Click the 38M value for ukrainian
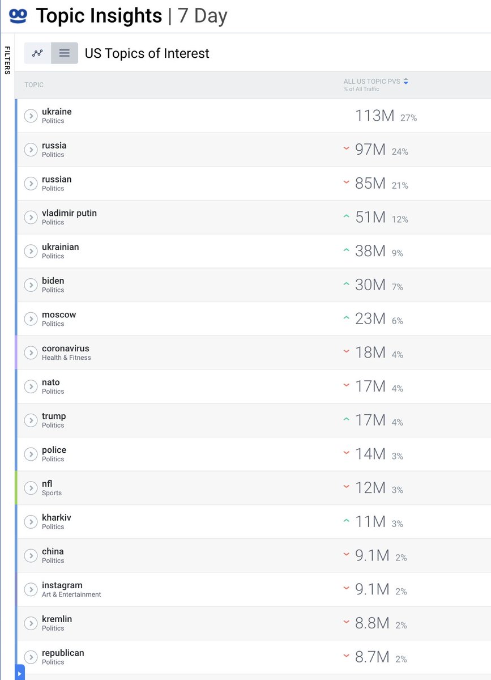 pyautogui.click(x=370, y=251)
